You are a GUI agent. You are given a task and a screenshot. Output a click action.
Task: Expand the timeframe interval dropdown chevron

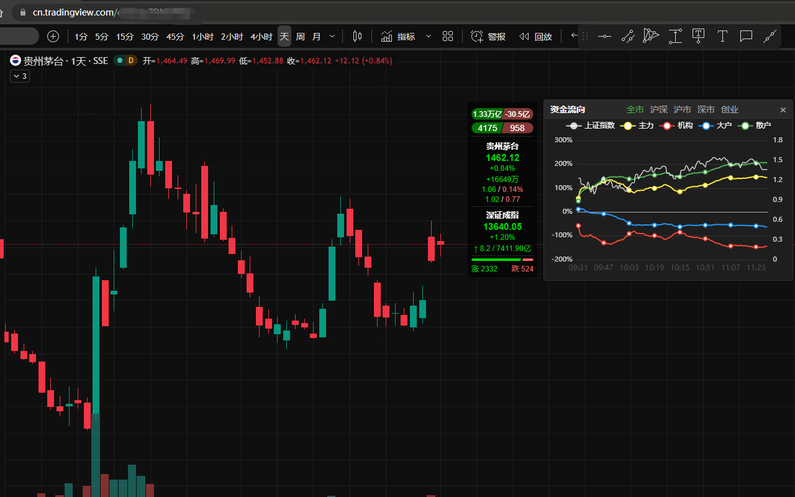pyautogui.click(x=332, y=37)
